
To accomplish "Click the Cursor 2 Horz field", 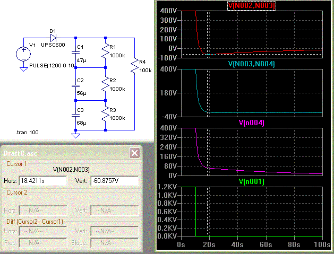I will [x=42, y=211].
